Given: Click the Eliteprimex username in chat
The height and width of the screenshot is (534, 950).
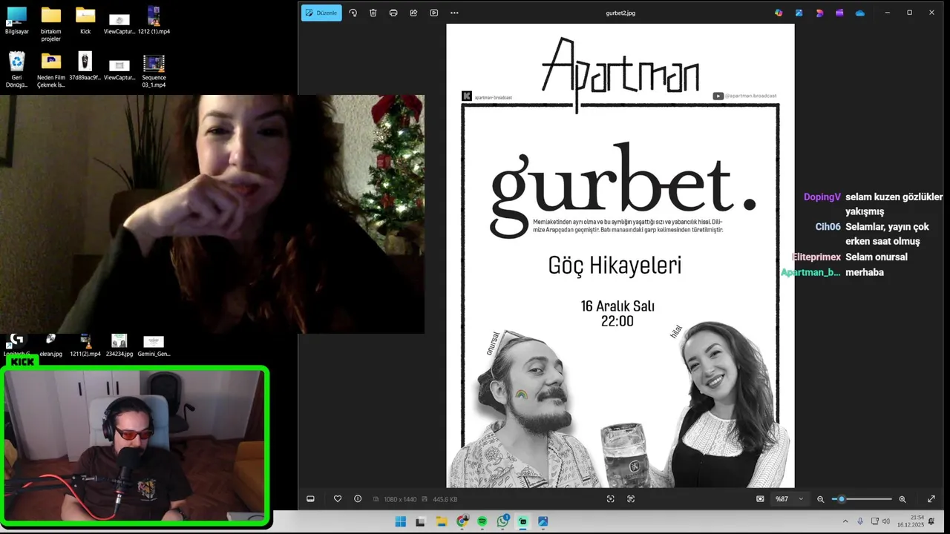Looking at the screenshot, I should (816, 257).
